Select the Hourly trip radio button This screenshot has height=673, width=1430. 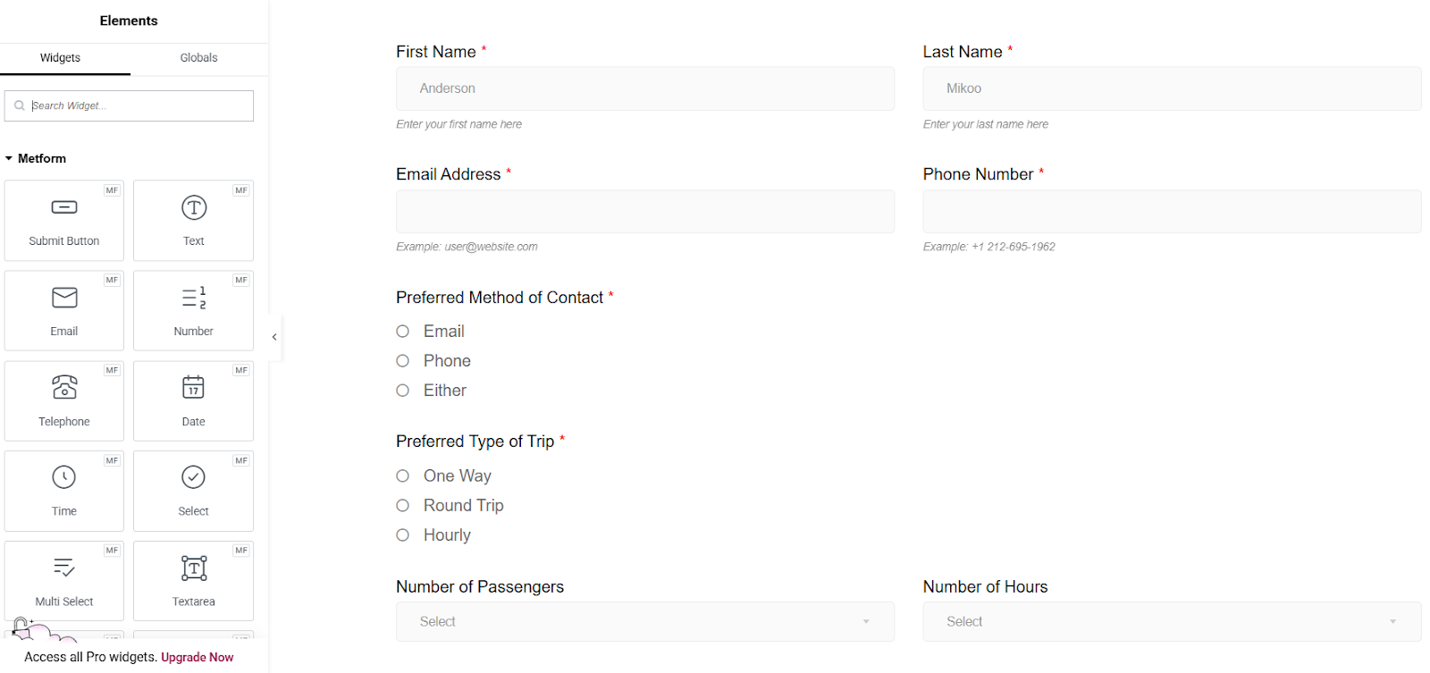pos(403,535)
